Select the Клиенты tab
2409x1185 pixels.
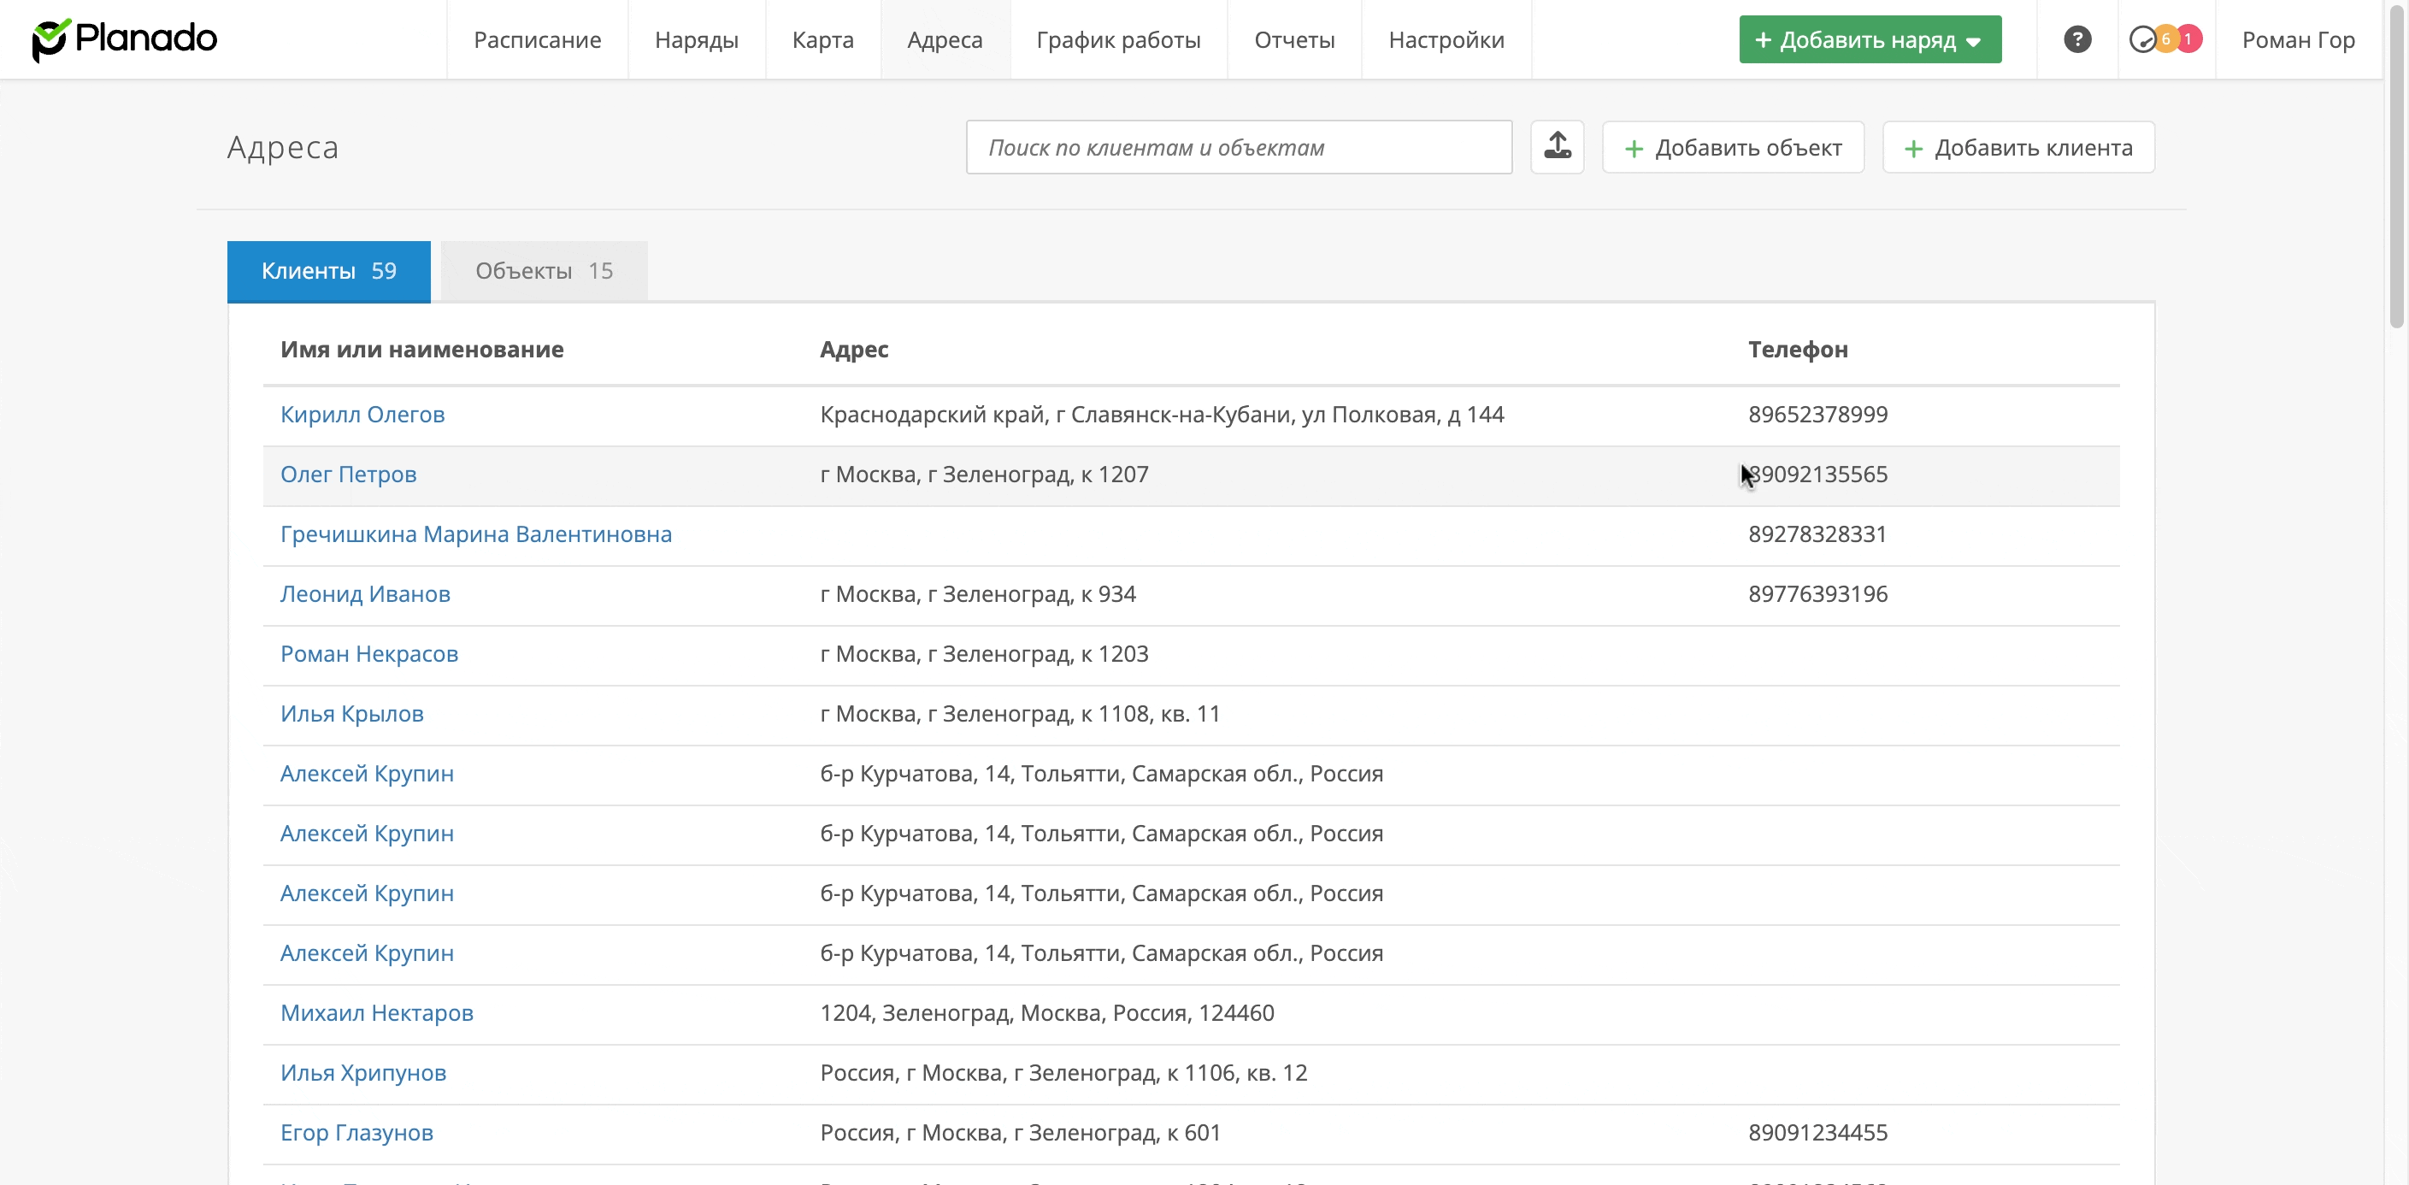(328, 271)
